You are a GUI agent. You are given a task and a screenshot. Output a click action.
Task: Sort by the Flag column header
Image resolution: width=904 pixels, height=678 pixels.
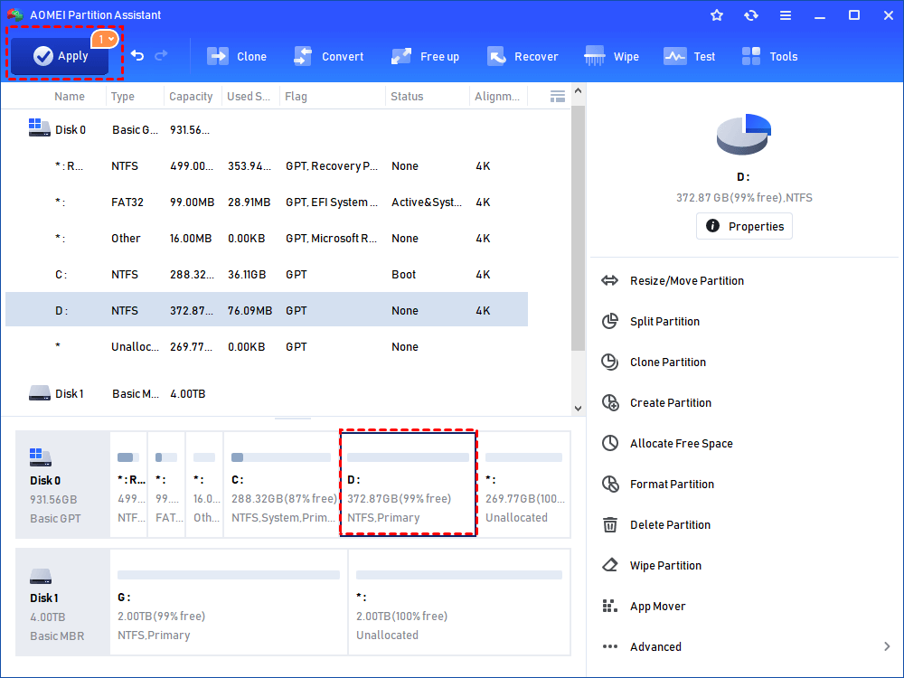(296, 97)
